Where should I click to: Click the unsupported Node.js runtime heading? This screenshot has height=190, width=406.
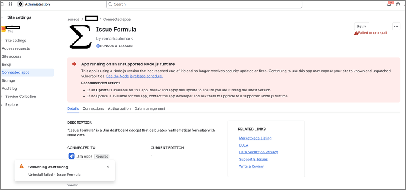[x=128, y=64]
